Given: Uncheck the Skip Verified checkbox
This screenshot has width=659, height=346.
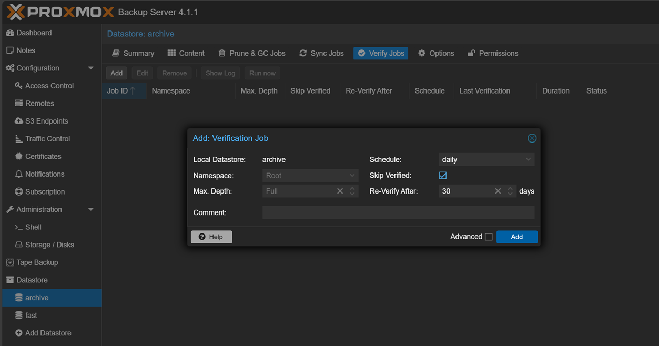Looking at the screenshot, I should pyautogui.click(x=442, y=175).
